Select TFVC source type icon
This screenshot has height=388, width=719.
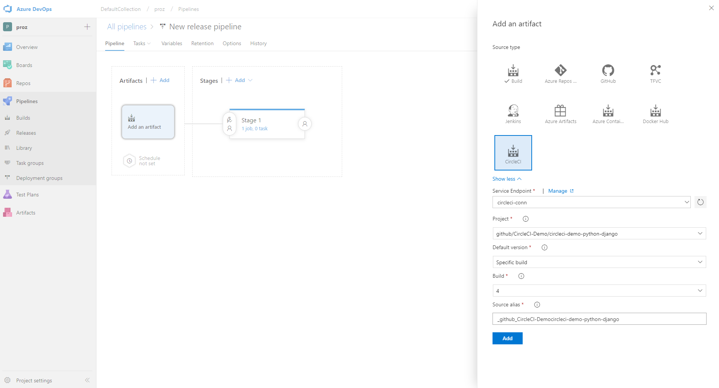click(x=655, y=74)
